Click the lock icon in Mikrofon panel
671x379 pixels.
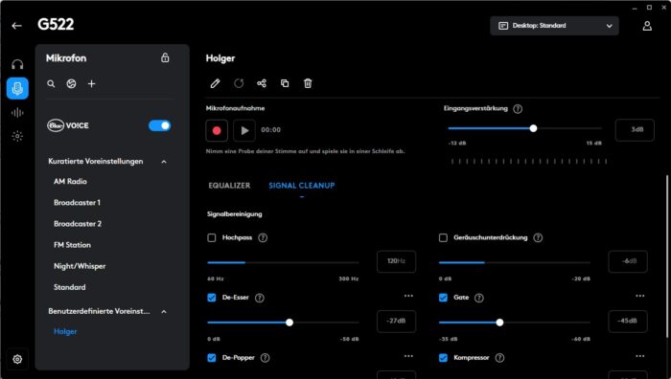(165, 57)
